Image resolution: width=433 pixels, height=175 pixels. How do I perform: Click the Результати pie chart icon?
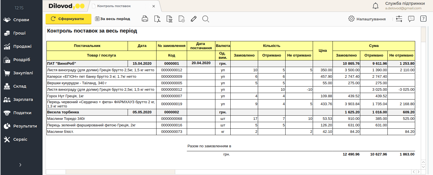tap(7, 126)
